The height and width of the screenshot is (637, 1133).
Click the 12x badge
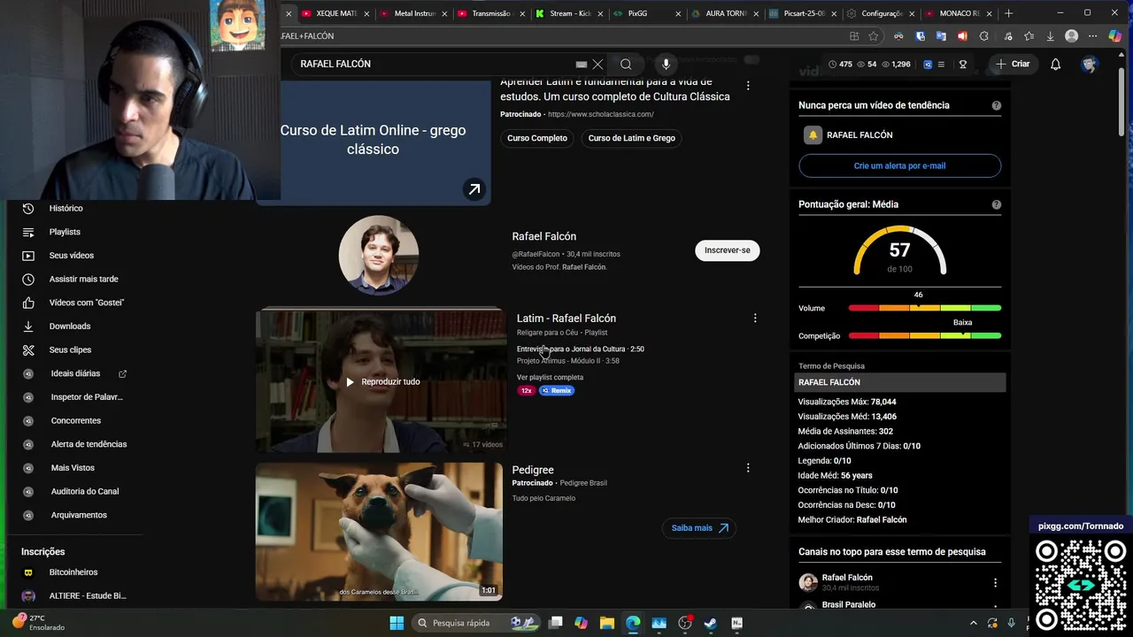coord(527,390)
